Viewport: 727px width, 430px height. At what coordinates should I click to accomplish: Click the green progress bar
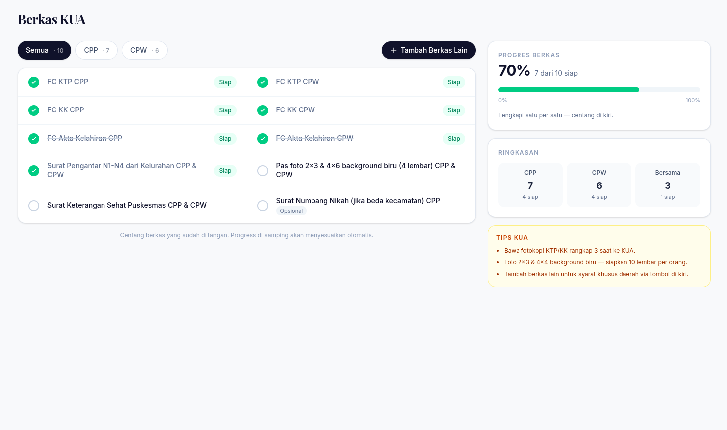pyautogui.click(x=569, y=90)
